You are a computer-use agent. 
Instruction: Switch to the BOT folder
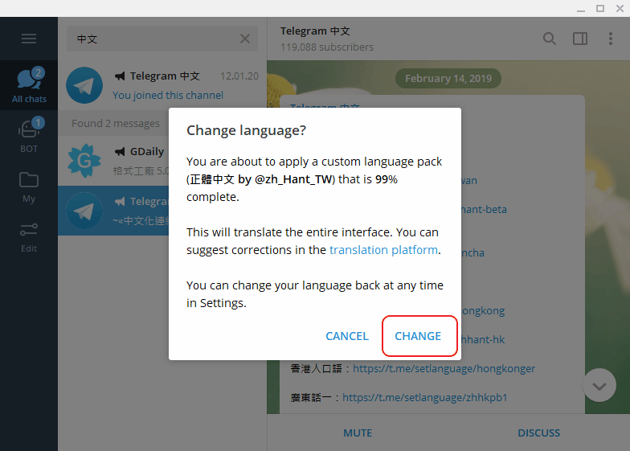29,135
